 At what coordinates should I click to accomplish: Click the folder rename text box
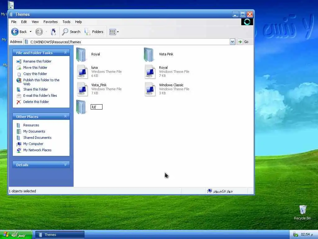(x=97, y=107)
